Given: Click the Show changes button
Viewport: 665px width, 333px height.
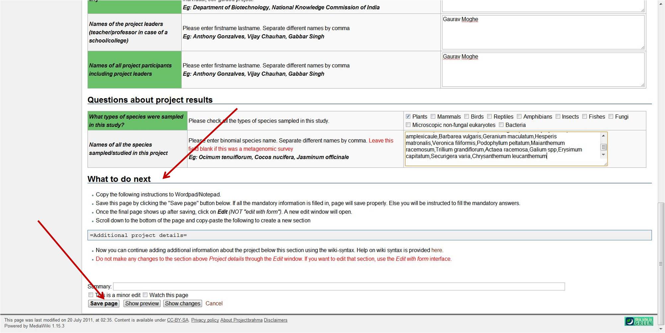Looking at the screenshot, I should pos(183,303).
